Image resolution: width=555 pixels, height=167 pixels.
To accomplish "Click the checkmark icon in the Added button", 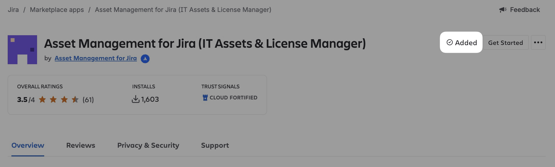I will pyautogui.click(x=449, y=42).
